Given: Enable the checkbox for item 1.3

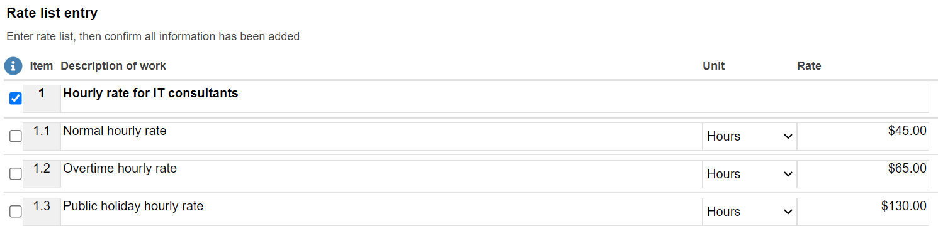Looking at the screenshot, I should [16, 212].
